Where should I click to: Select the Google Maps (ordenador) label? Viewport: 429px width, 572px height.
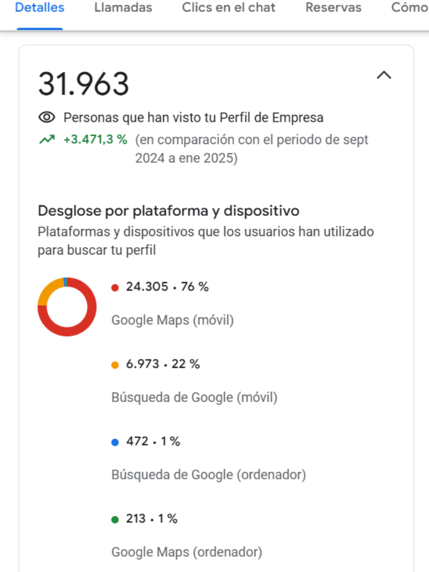[186, 552]
